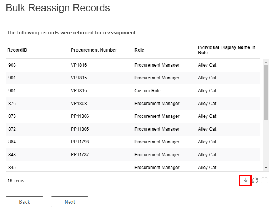273x209 pixels.
Task: Sort by Procurement Number column header
Action: coord(94,50)
